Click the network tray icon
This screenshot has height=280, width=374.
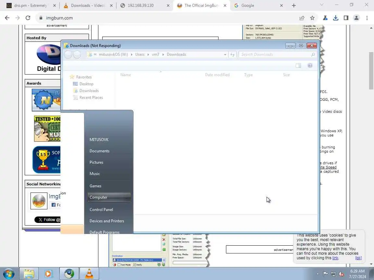coord(333,274)
